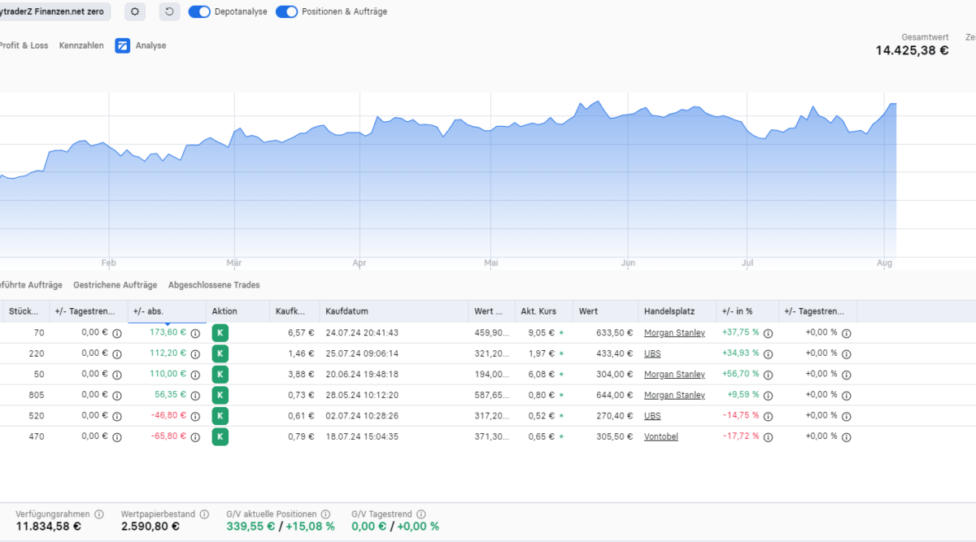Click green K button in 173,60 € row
Viewport: 976px width, 542px height.
click(x=220, y=332)
